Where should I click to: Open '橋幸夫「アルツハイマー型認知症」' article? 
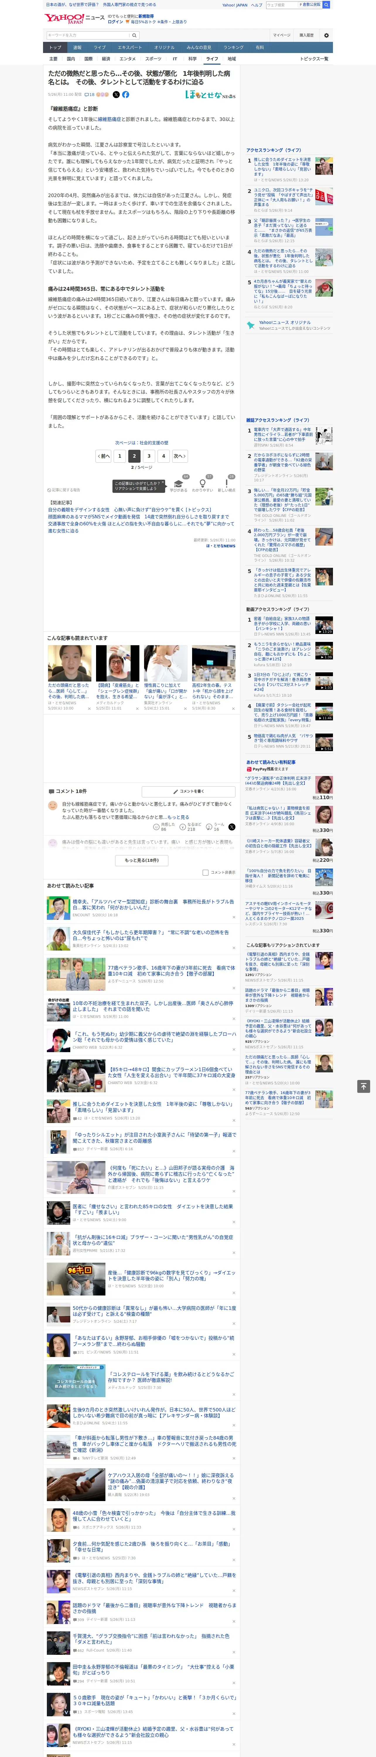(153, 905)
